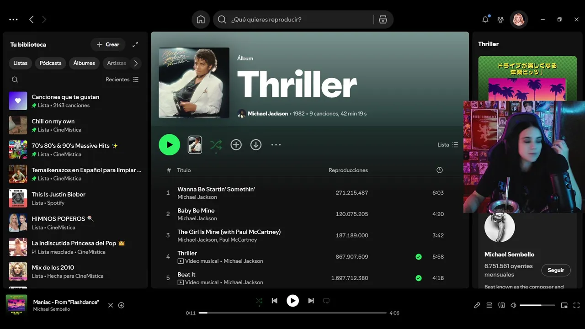The image size is (585, 329).
Task: Add Maniac to Liked Songs
Action: coord(121,305)
